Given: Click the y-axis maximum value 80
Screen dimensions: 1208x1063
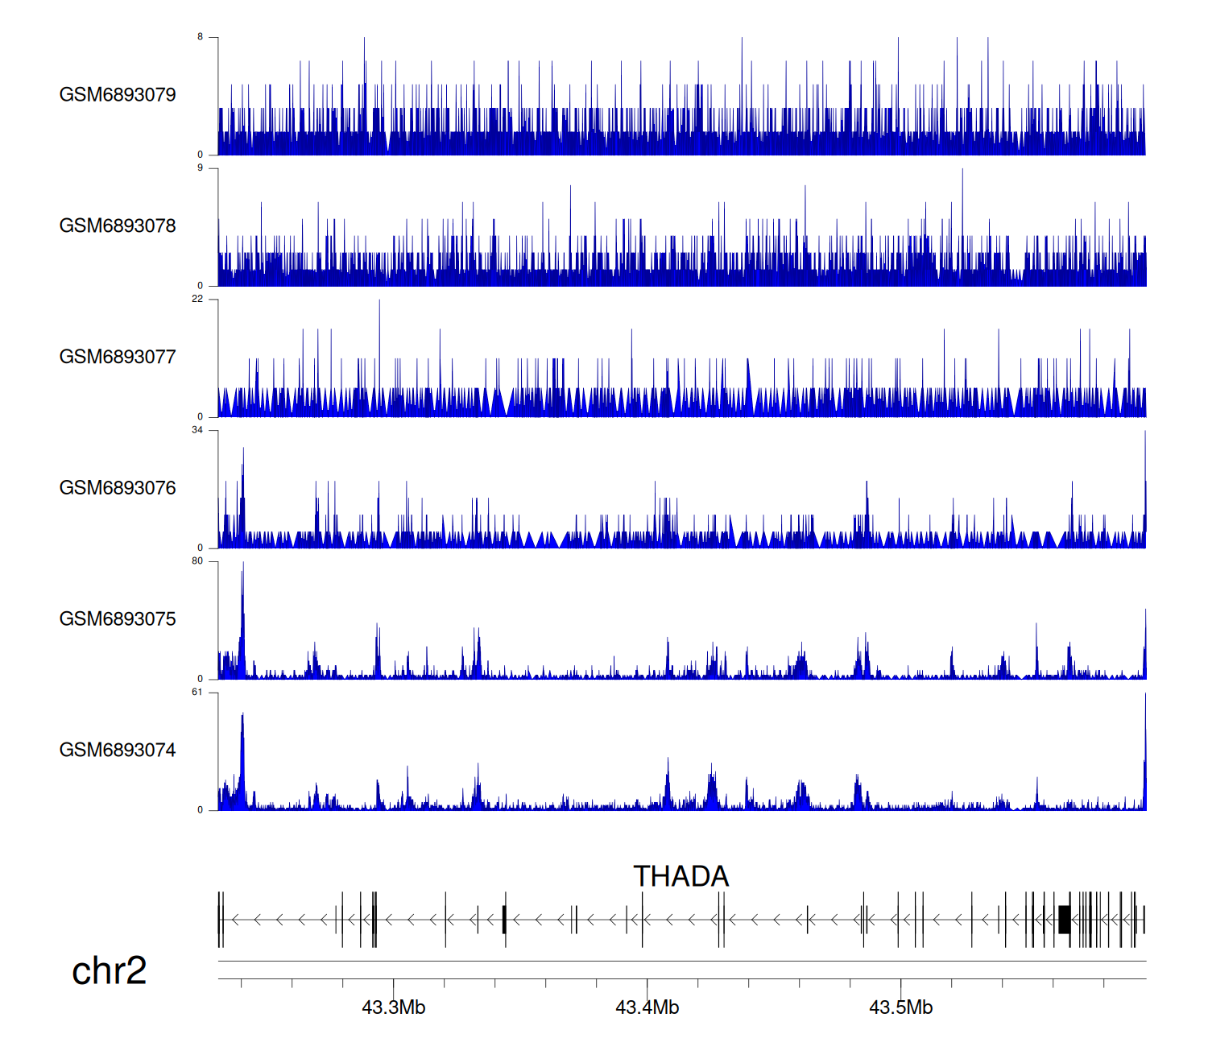Looking at the screenshot, I should point(197,561).
